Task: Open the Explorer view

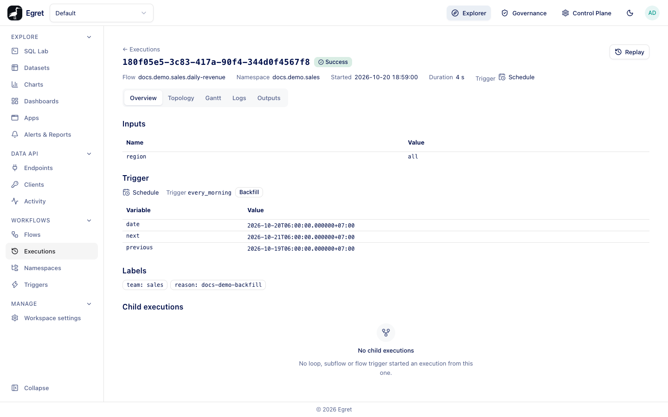Action: [469, 13]
